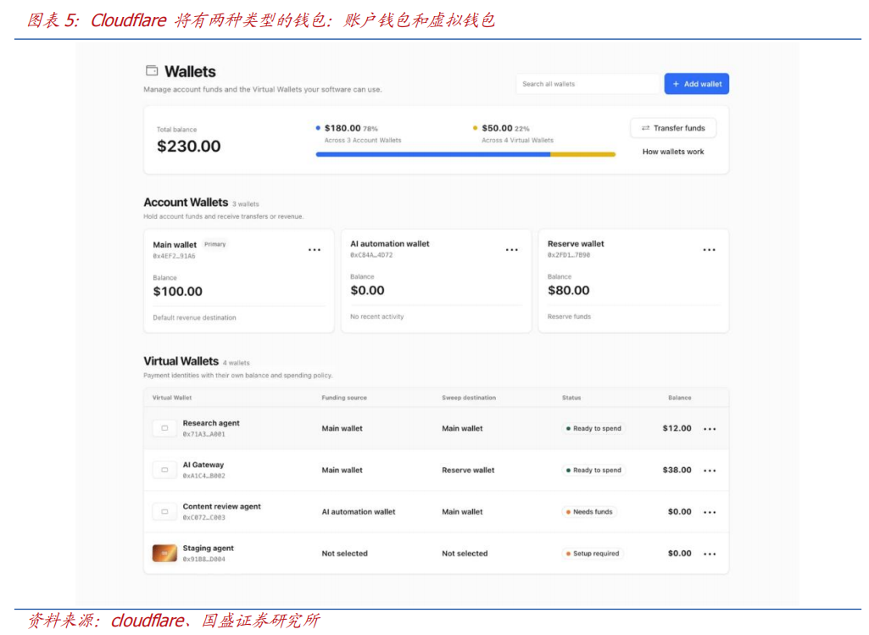Click the 0x71A3 Research agent address

click(204, 434)
